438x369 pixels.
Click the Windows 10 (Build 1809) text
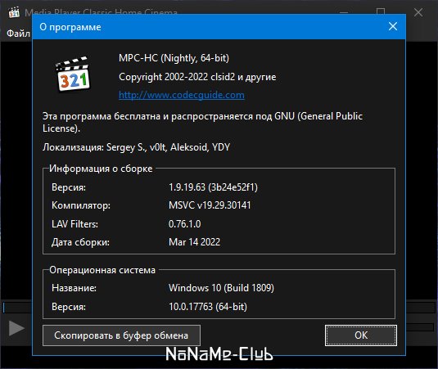tap(221, 288)
